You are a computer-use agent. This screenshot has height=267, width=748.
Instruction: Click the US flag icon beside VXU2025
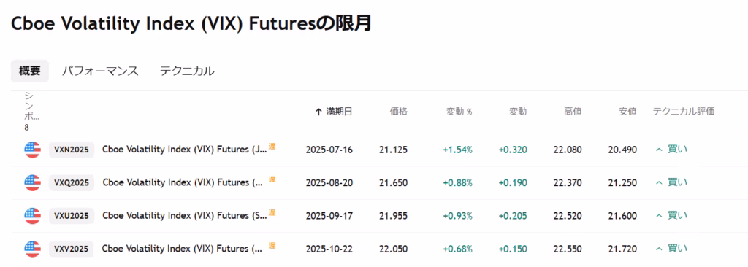(32, 216)
